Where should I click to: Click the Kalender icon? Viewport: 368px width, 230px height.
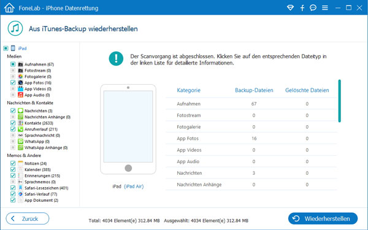tap(20, 169)
